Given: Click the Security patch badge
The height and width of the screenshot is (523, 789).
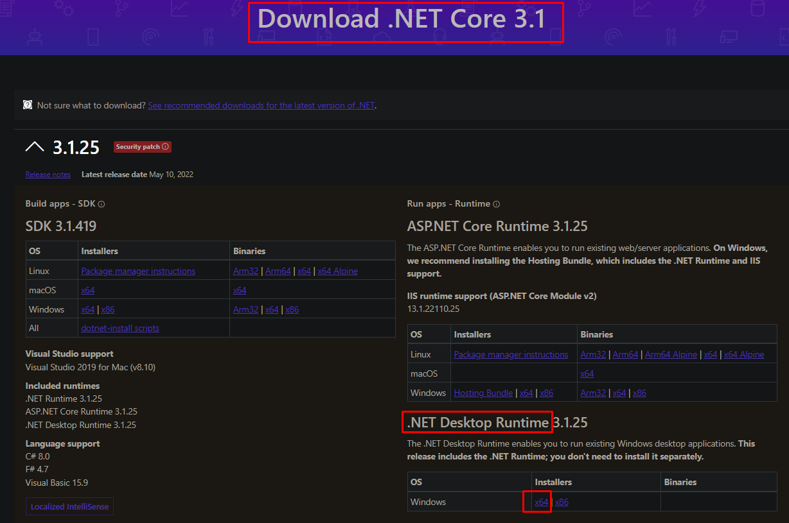Looking at the screenshot, I should tap(143, 147).
